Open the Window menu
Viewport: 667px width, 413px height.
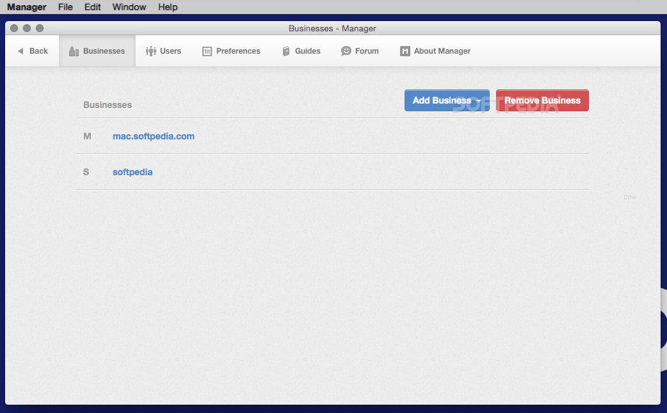129,7
